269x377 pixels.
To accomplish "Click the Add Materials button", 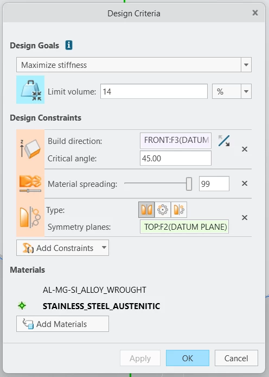I will (62, 324).
